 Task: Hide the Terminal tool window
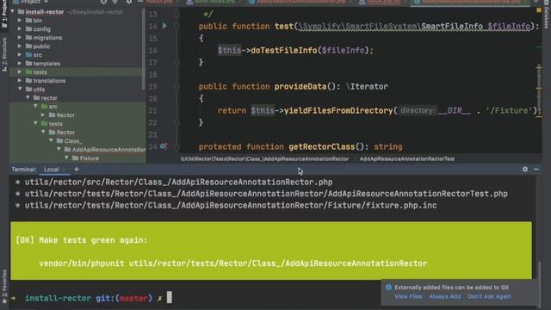(x=536, y=170)
